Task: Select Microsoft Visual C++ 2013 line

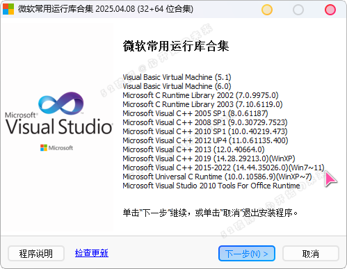Action: click(x=193, y=149)
